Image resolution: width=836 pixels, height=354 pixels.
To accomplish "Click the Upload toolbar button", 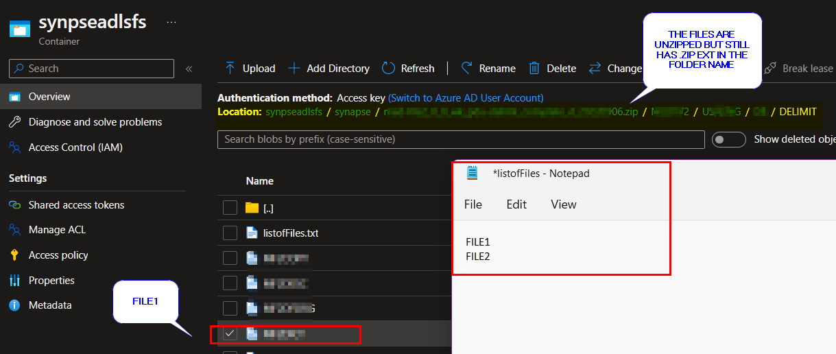I will point(250,68).
